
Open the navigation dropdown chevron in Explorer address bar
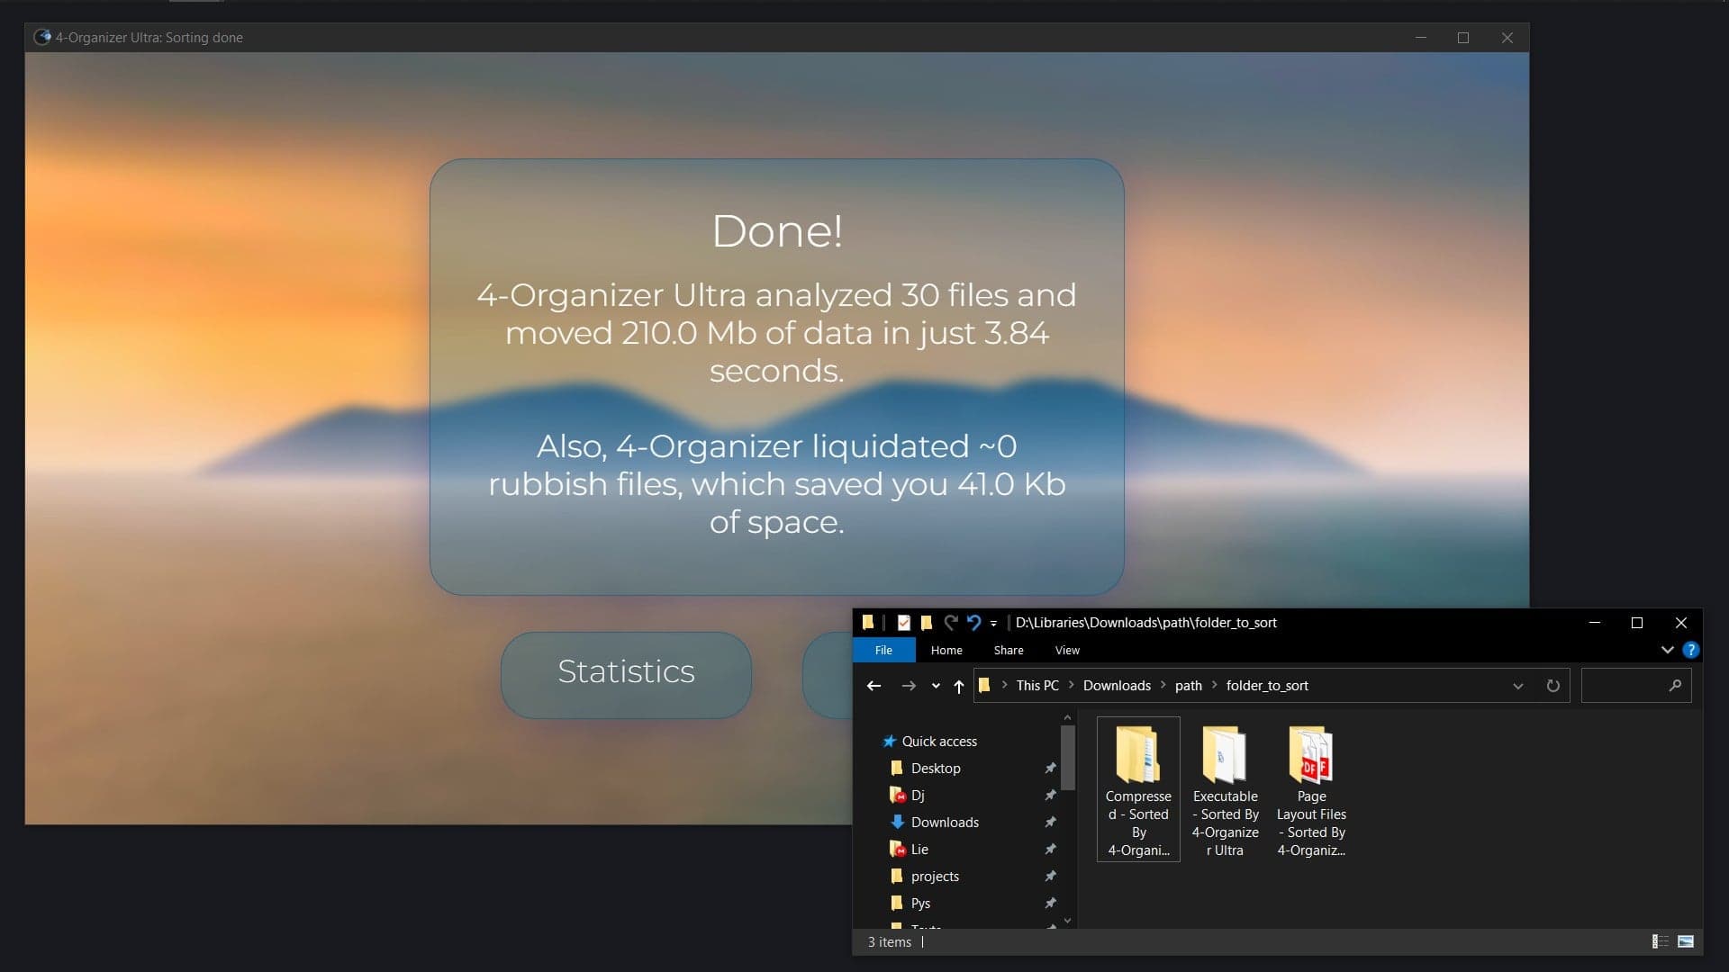[1517, 685]
